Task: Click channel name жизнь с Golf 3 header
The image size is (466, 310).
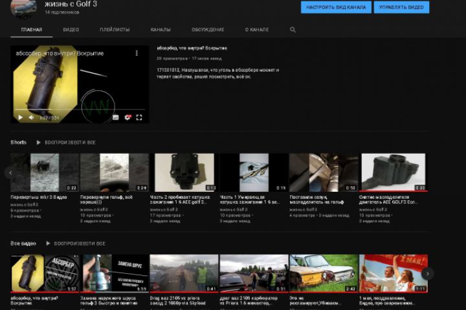Action: click(71, 4)
